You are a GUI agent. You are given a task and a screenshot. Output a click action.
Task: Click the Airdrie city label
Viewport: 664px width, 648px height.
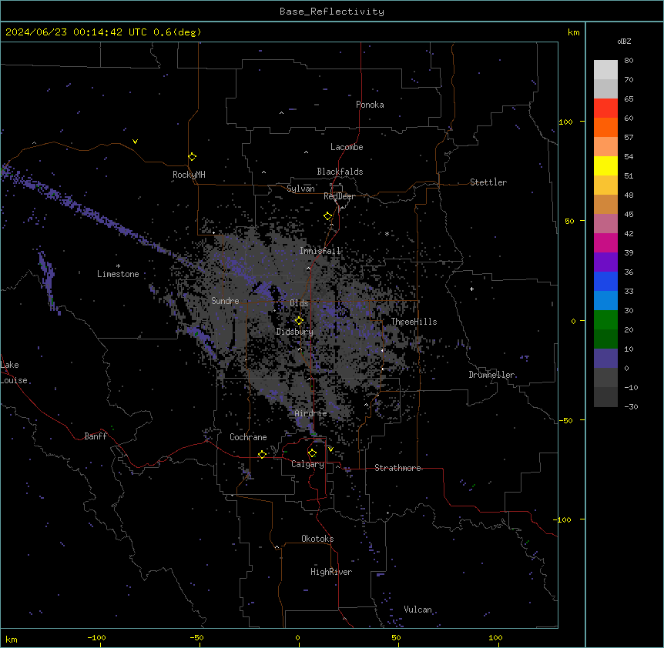311,413
